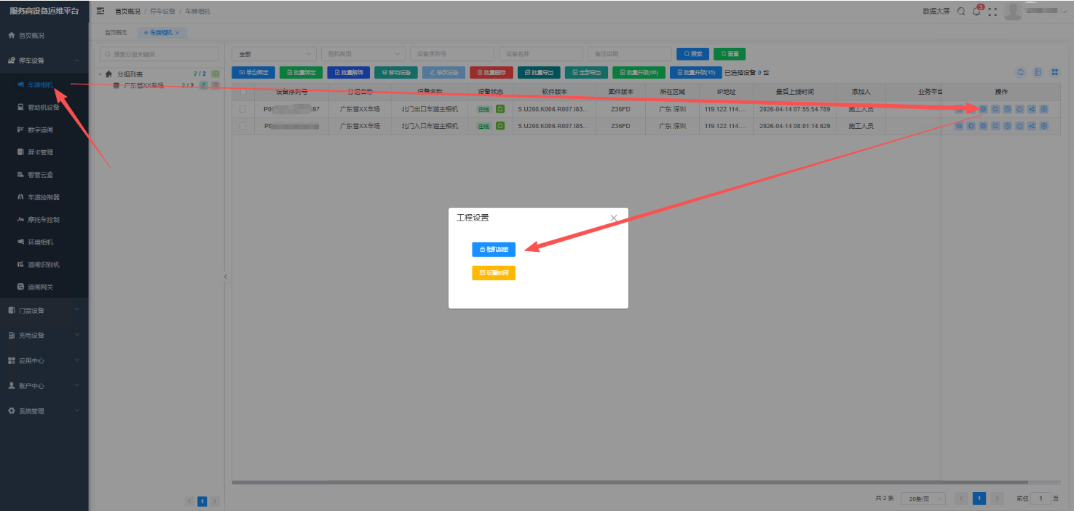The height and width of the screenshot is (511, 1074).
Task: Toggle the select-all checkbox in table header
Action: pos(242,92)
